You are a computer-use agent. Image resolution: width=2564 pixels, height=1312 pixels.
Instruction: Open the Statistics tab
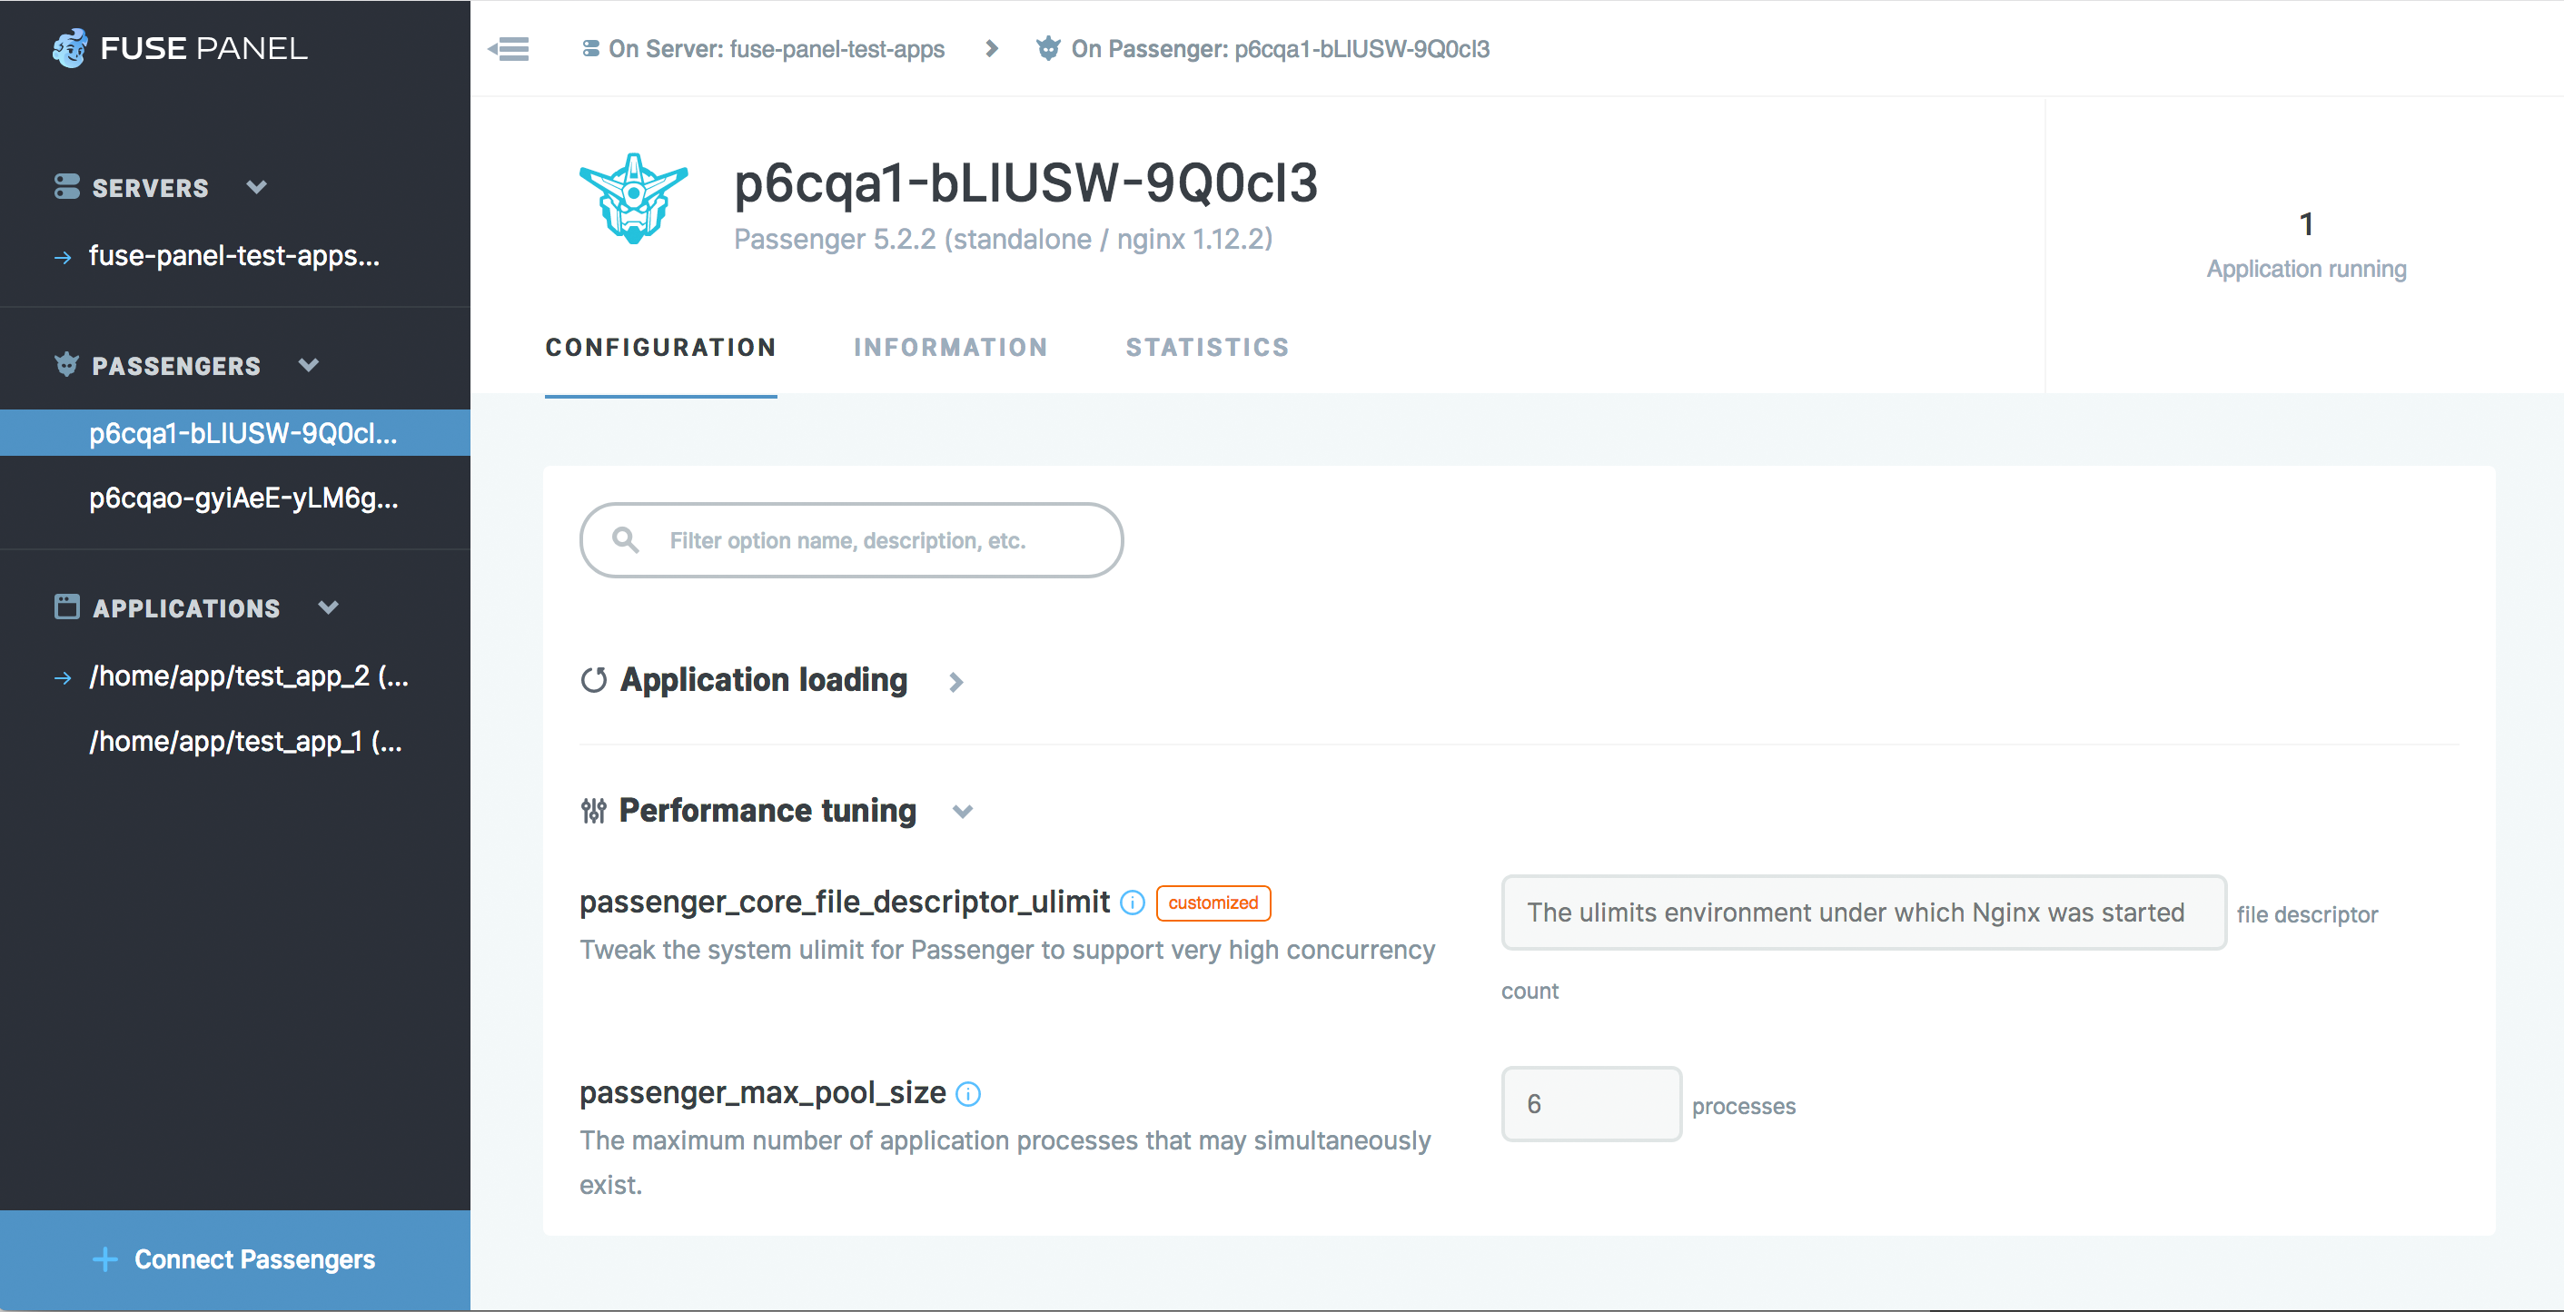1207,347
